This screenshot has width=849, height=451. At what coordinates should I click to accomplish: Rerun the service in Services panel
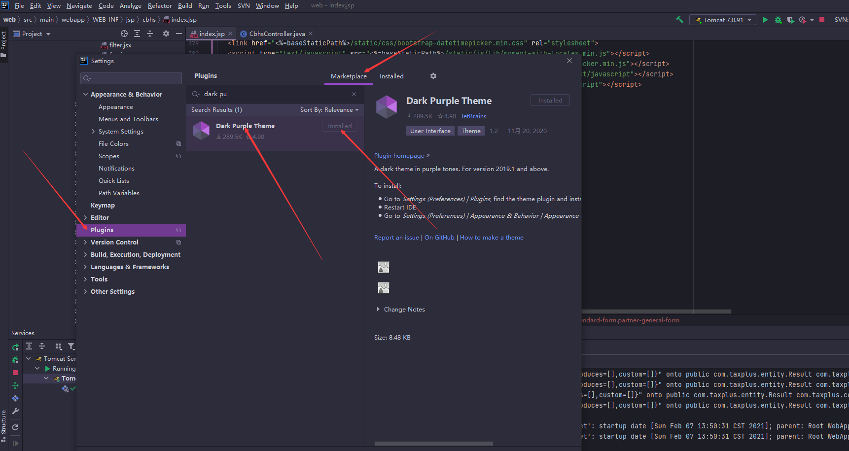point(15,347)
